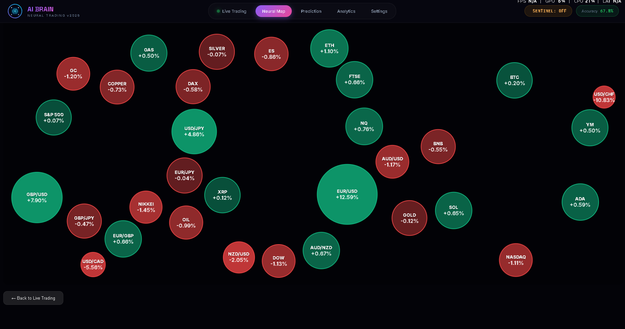Open the USD/JPY +4.86% node
Viewport: 625px width, 329px height.
coord(194,132)
